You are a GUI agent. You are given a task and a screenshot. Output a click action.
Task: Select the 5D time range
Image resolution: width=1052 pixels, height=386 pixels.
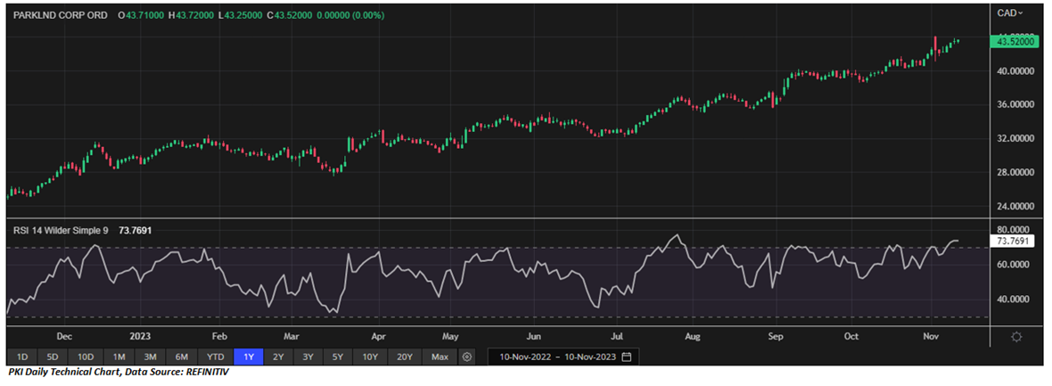(53, 357)
